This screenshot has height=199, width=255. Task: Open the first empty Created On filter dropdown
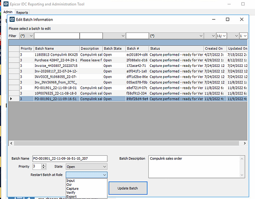click(x=210, y=36)
